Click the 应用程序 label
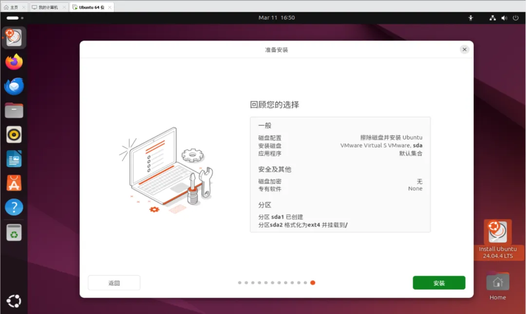This screenshot has height=314, width=526. pyautogui.click(x=270, y=153)
